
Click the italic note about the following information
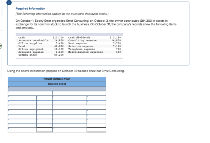pyautogui.click(x=62, y=14)
